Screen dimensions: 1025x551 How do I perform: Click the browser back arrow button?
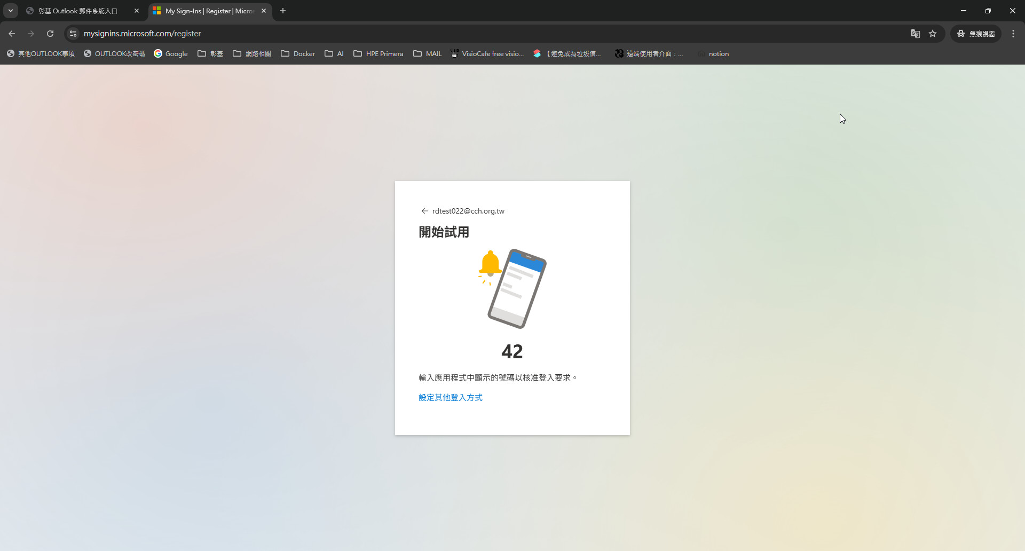point(12,34)
